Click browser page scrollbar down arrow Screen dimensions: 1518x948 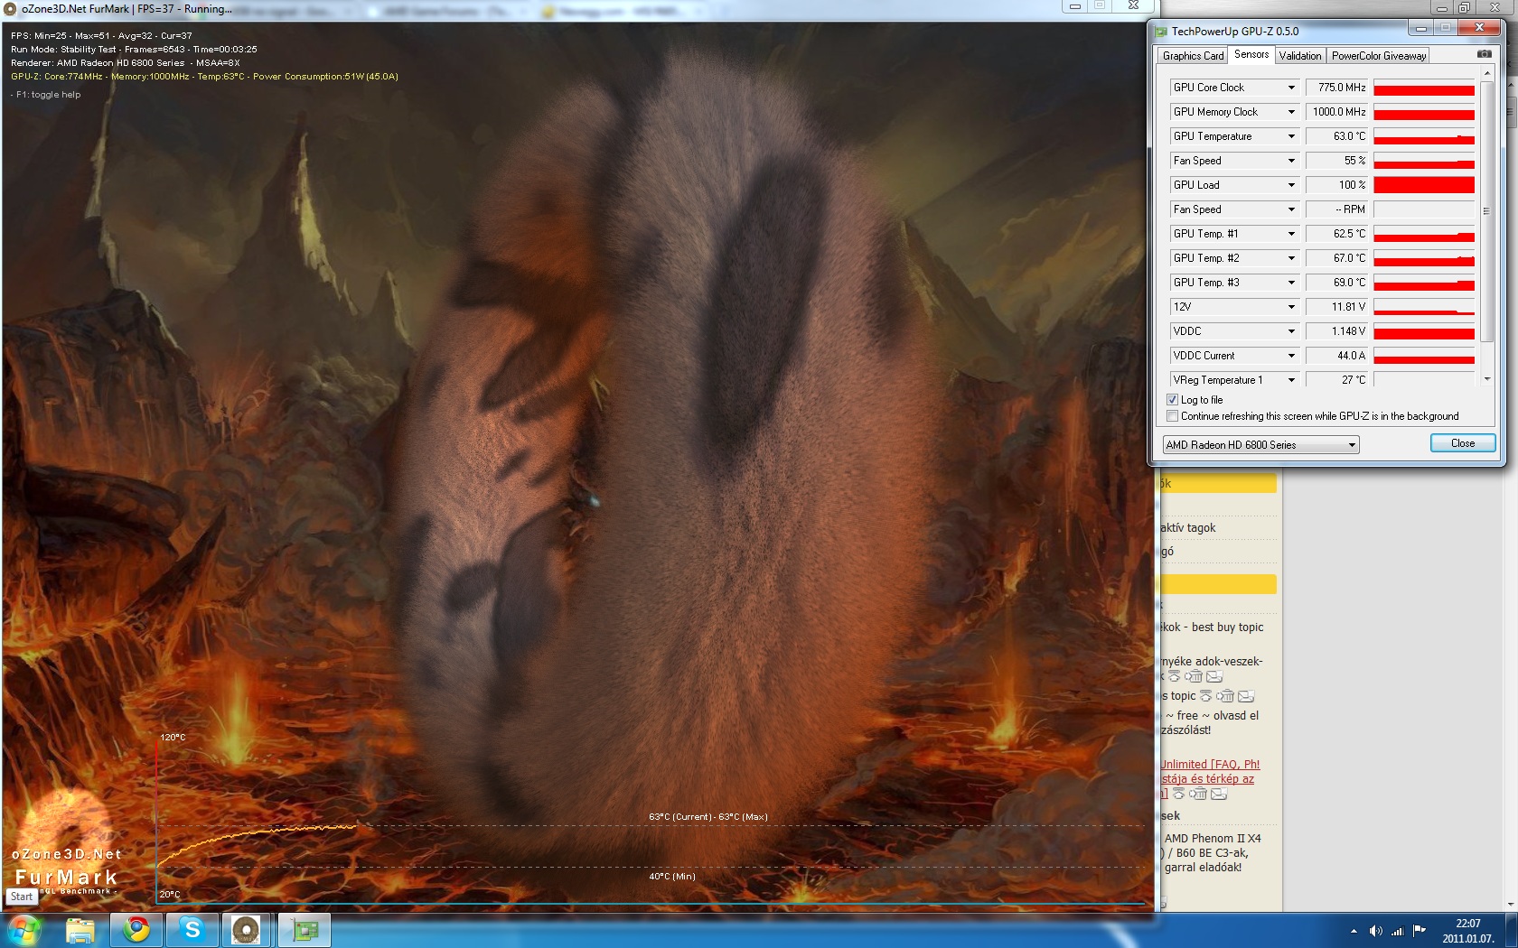[1510, 905]
